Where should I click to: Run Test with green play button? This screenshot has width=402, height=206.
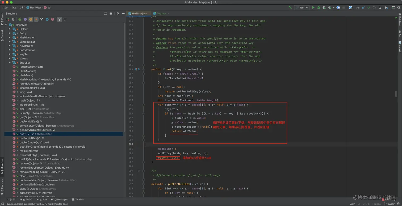click(313, 8)
